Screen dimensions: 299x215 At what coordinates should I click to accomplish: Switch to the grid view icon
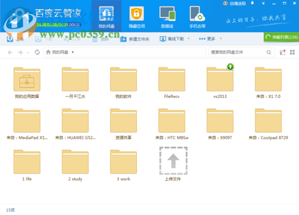click(292, 53)
